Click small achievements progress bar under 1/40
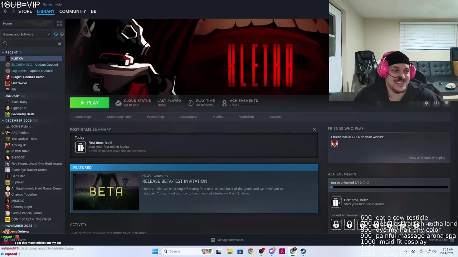The height and width of the screenshot is (257, 458). point(248,105)
